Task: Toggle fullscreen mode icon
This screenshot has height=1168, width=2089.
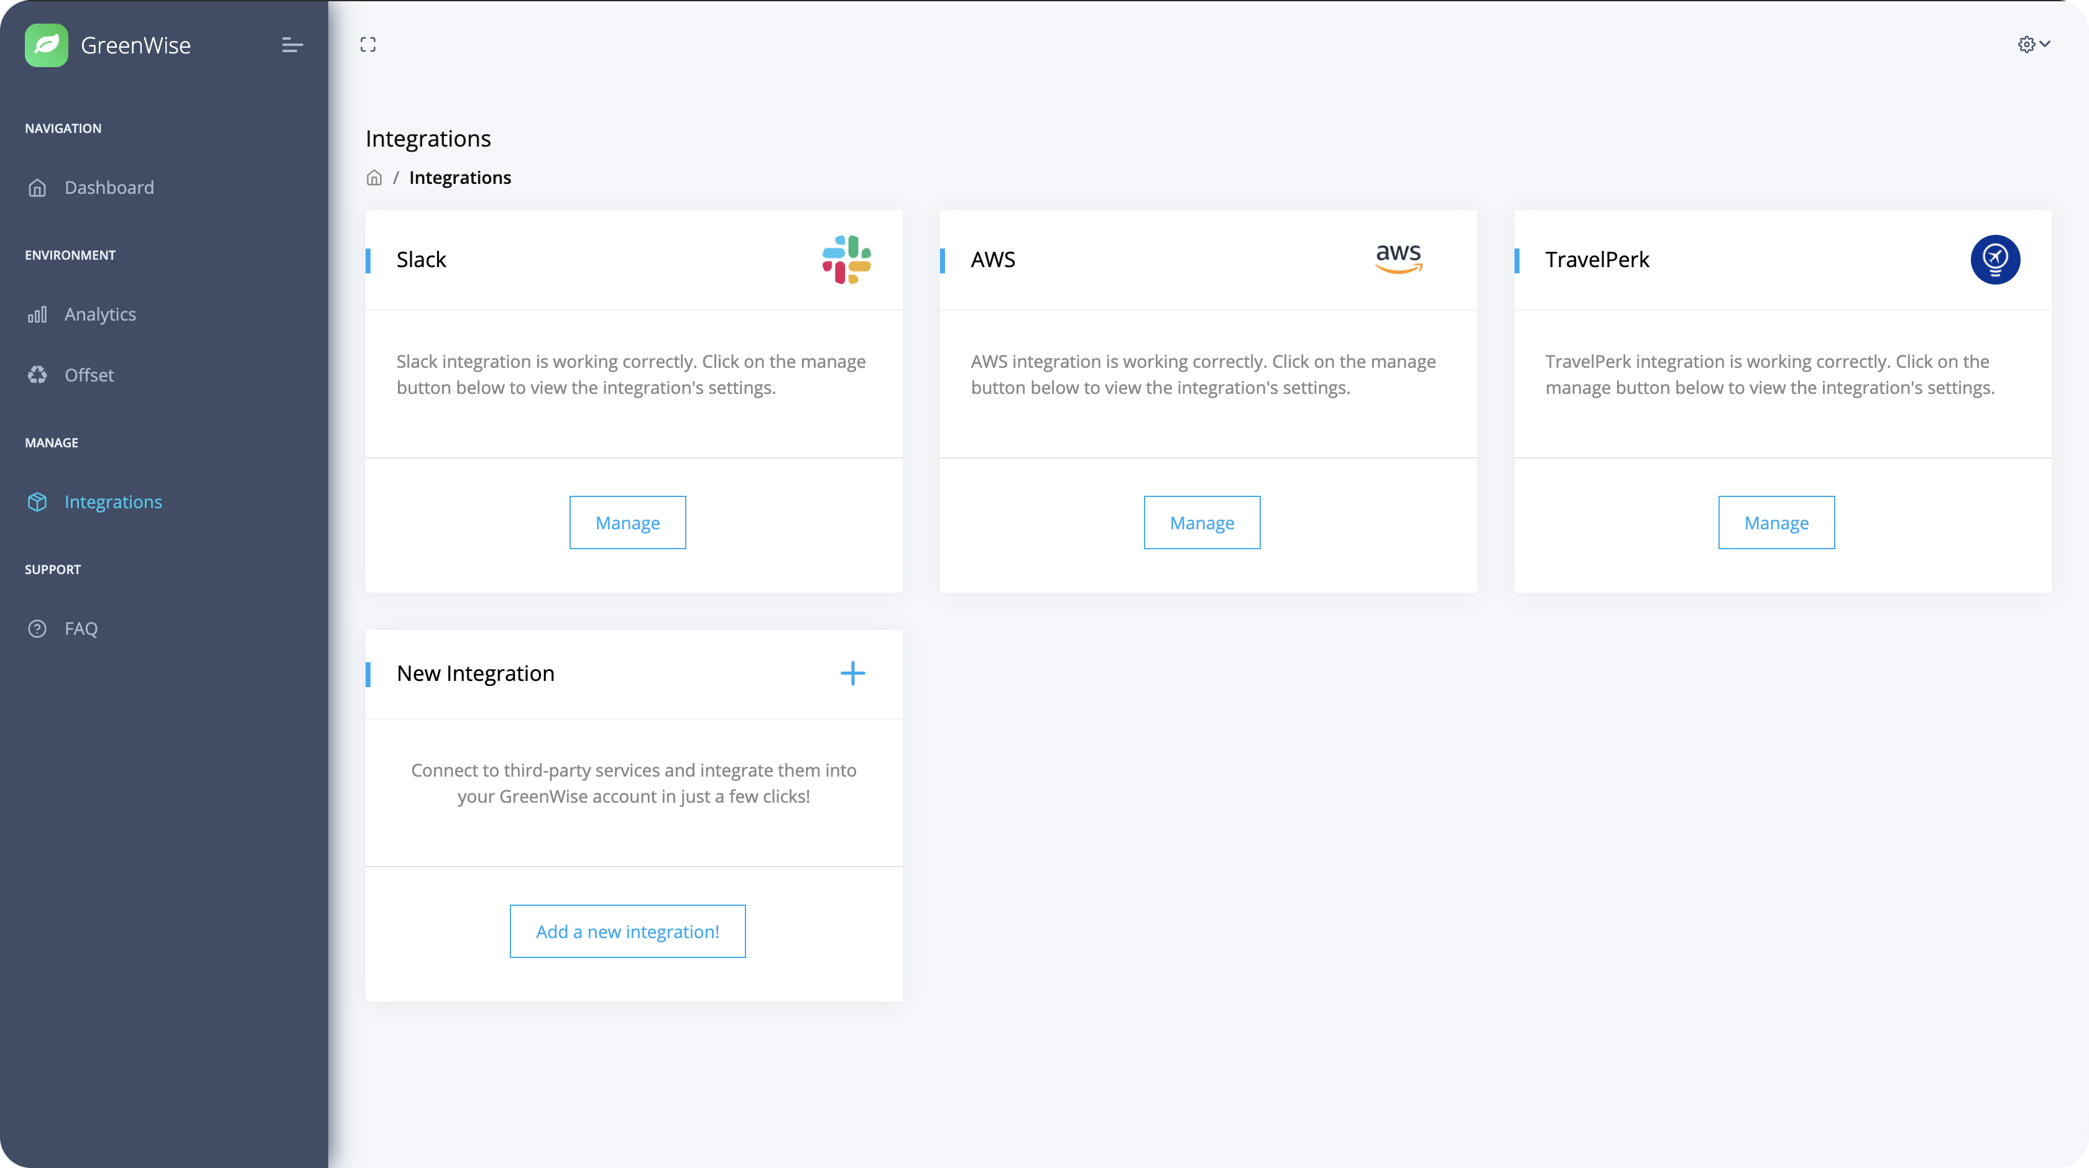Action: tap(368, 45)
